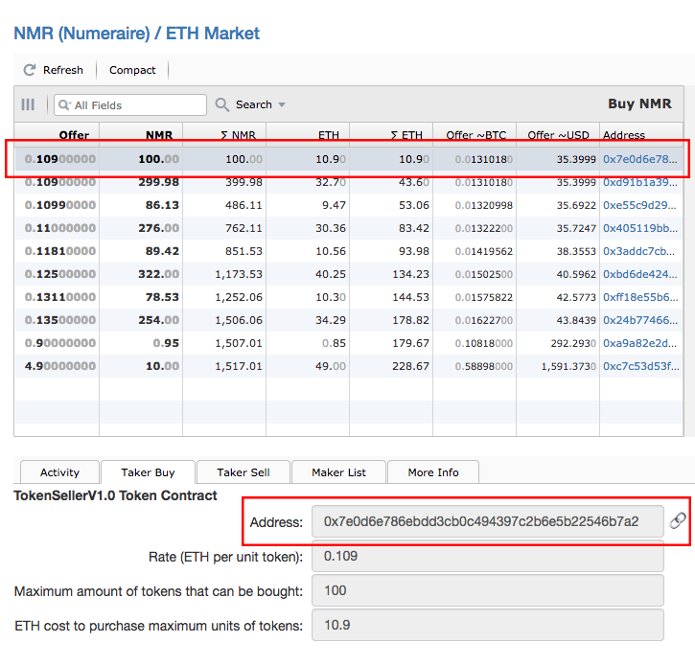Select the offer cell 0.13500000
Viewport: 695px width, 666px height.
(x=60, y=320)
